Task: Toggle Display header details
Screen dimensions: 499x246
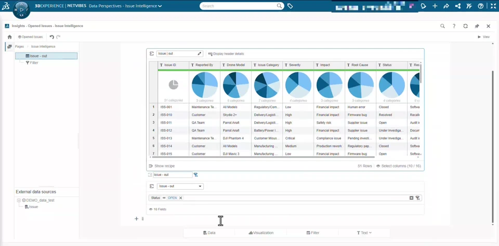Action: [x=226, y=54]
